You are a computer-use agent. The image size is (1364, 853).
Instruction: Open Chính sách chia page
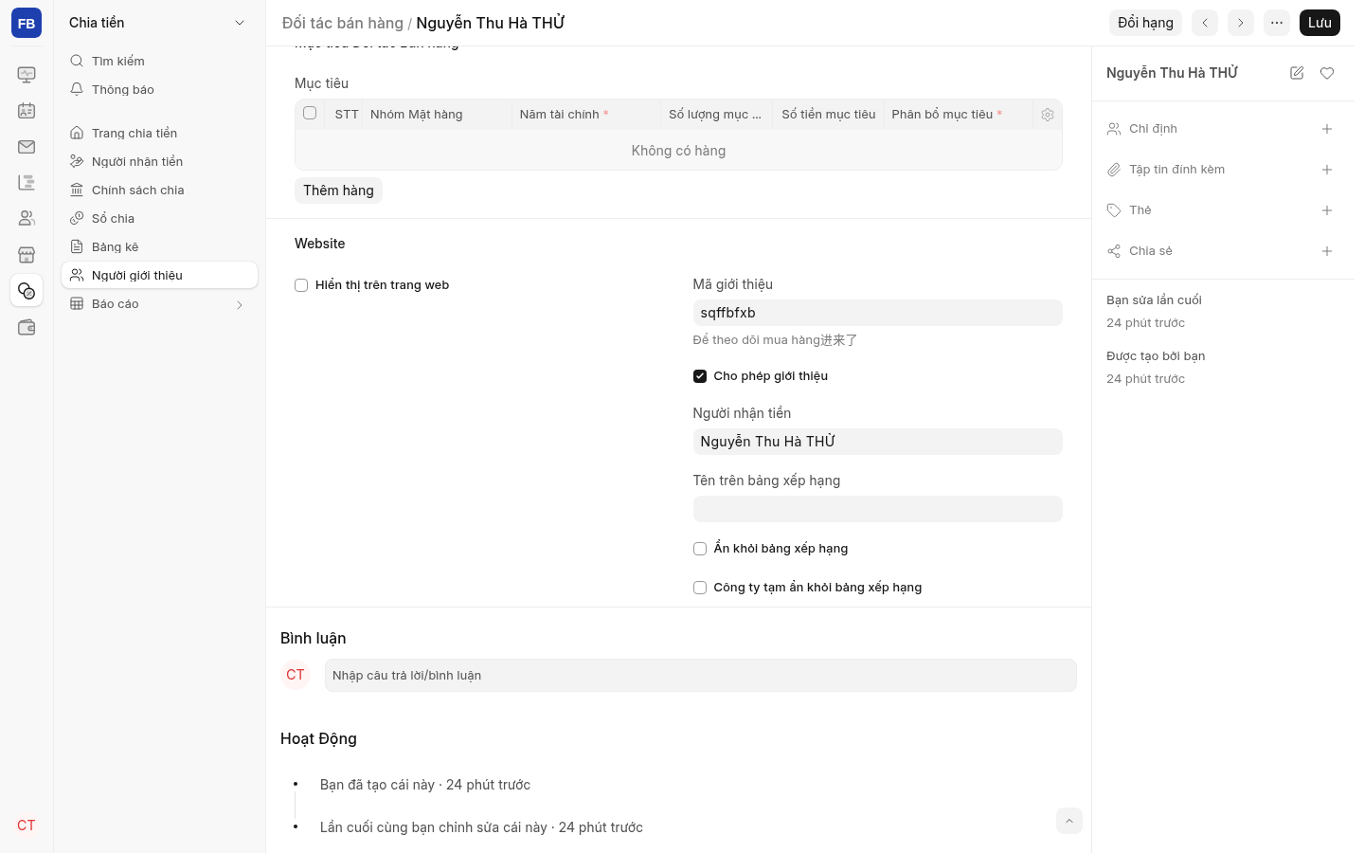[x=159, y=190]
